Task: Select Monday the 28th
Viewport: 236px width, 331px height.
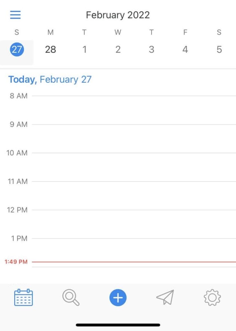Action: (50, 49)
